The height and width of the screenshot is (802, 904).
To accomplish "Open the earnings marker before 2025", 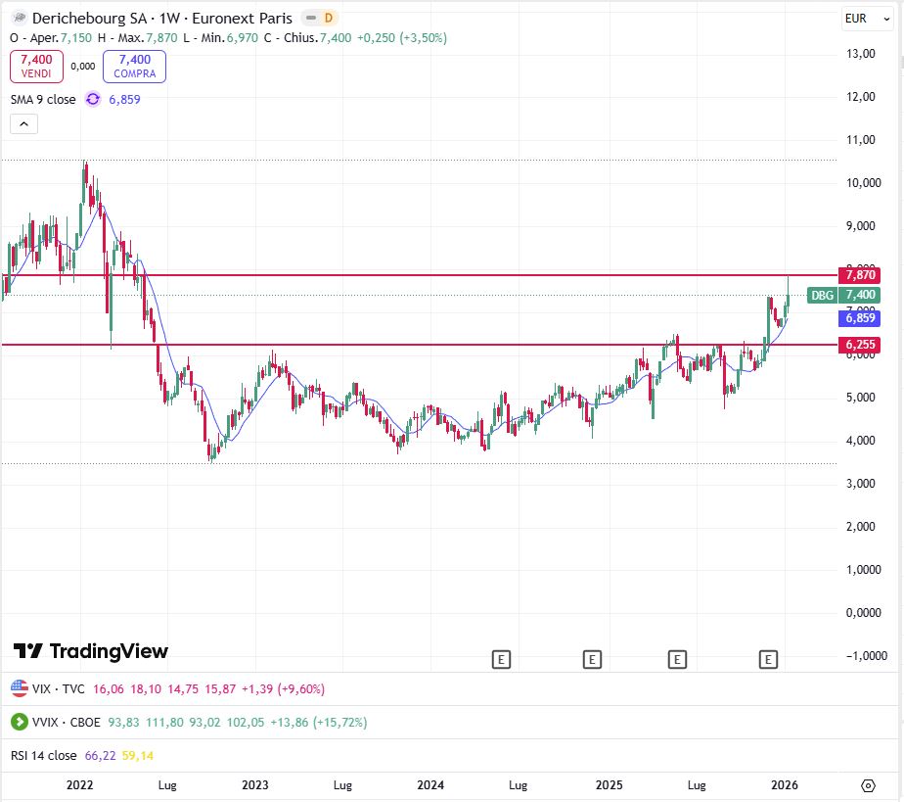I will click(x=592, y=659).
